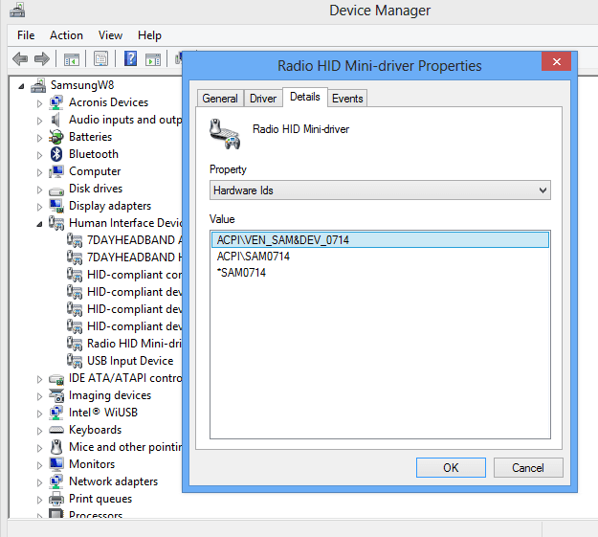Expand the Disk drives node
The height and width of the screenshot is (537, 598).
40,189
